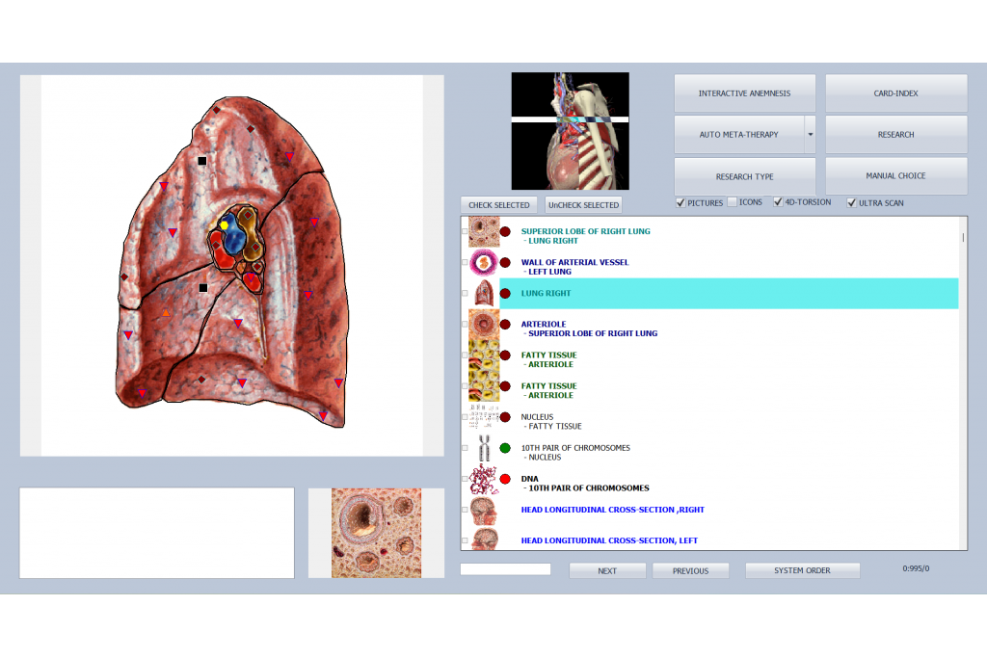Open Interactive Anemnesis
Image resolution: width=987 pixels, height=658 pixels.
(x=744, y=93)
